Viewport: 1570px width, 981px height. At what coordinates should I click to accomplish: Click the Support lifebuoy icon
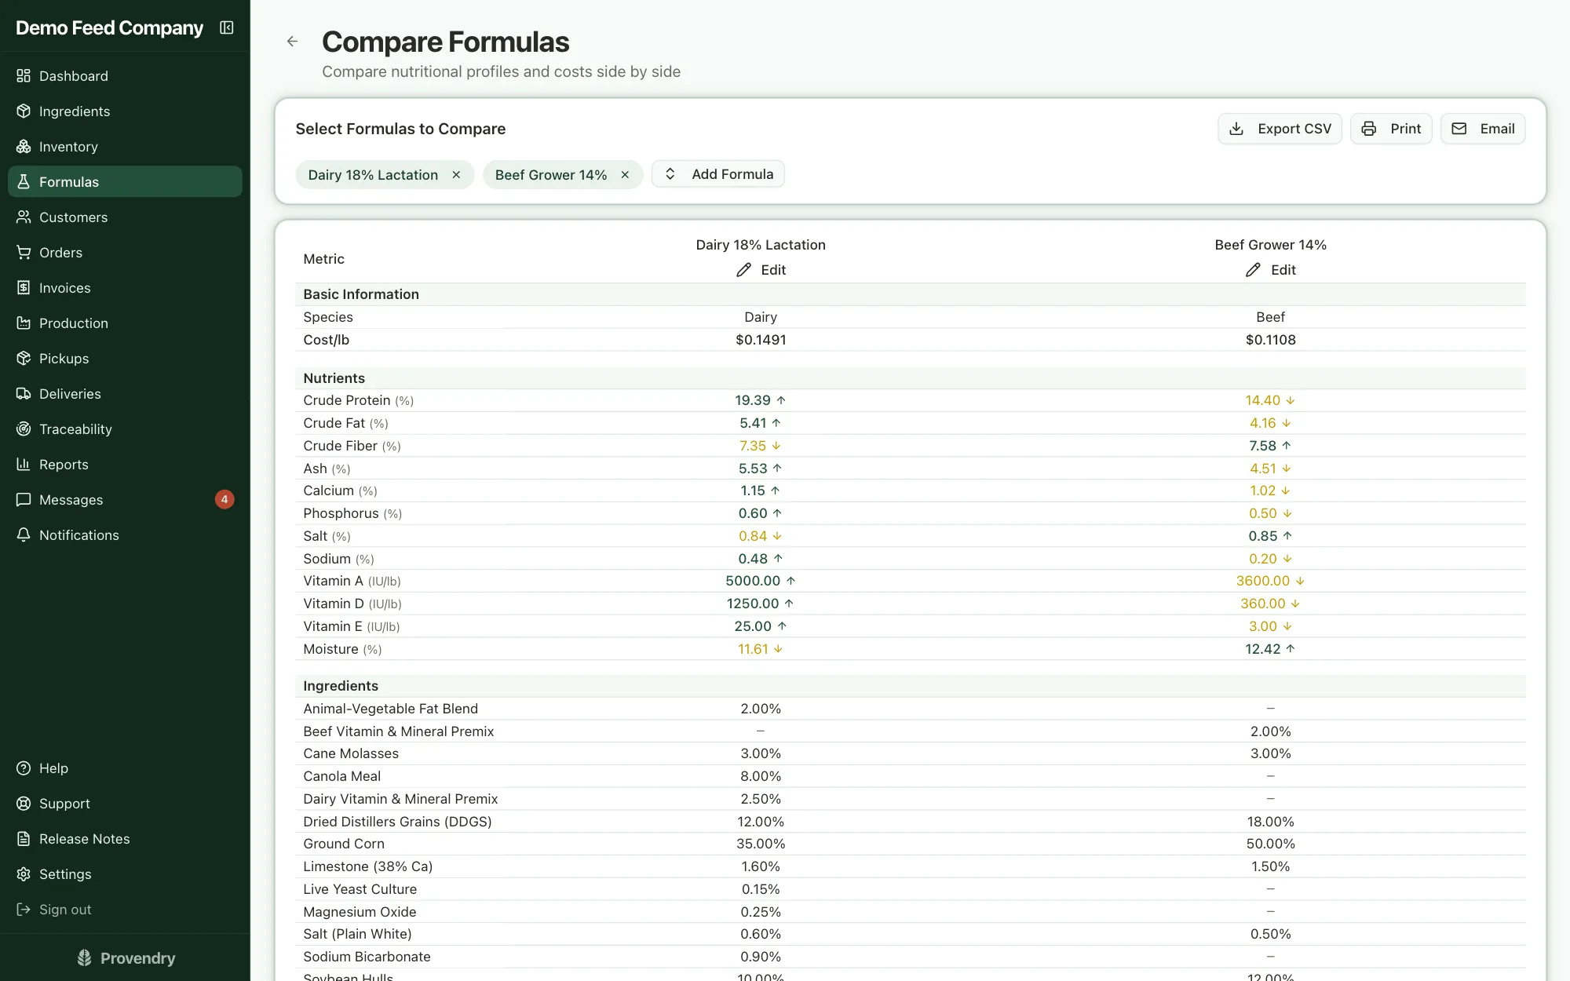coord(24,803)
